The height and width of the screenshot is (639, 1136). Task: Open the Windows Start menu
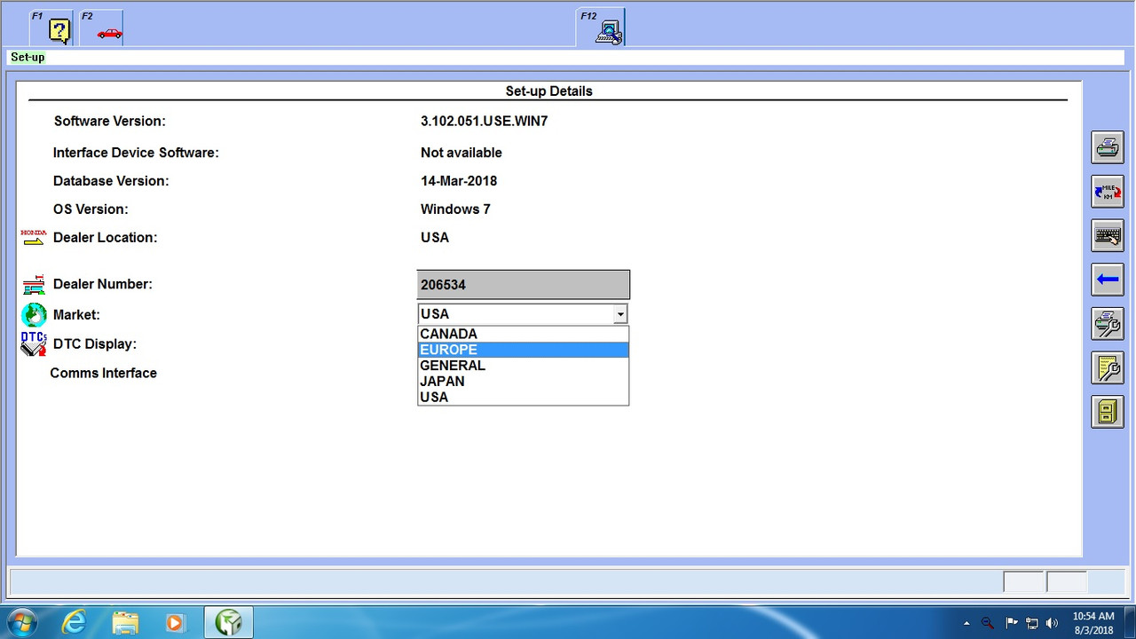point(21,623)
